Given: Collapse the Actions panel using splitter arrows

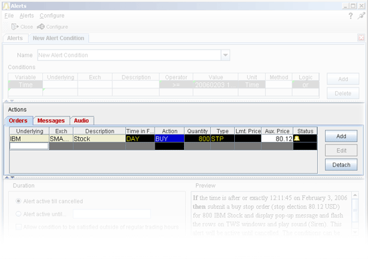Looking at the screenshot, I should point(9,177).
